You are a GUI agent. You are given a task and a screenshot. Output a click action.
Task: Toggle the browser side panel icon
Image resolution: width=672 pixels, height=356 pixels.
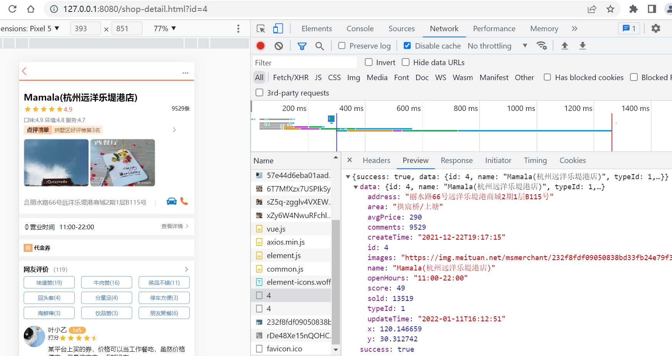coord(652,9)
